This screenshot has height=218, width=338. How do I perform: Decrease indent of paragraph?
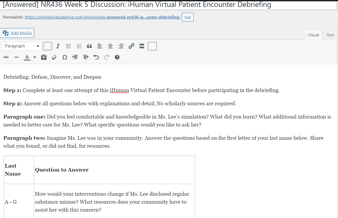pos(75,57)
